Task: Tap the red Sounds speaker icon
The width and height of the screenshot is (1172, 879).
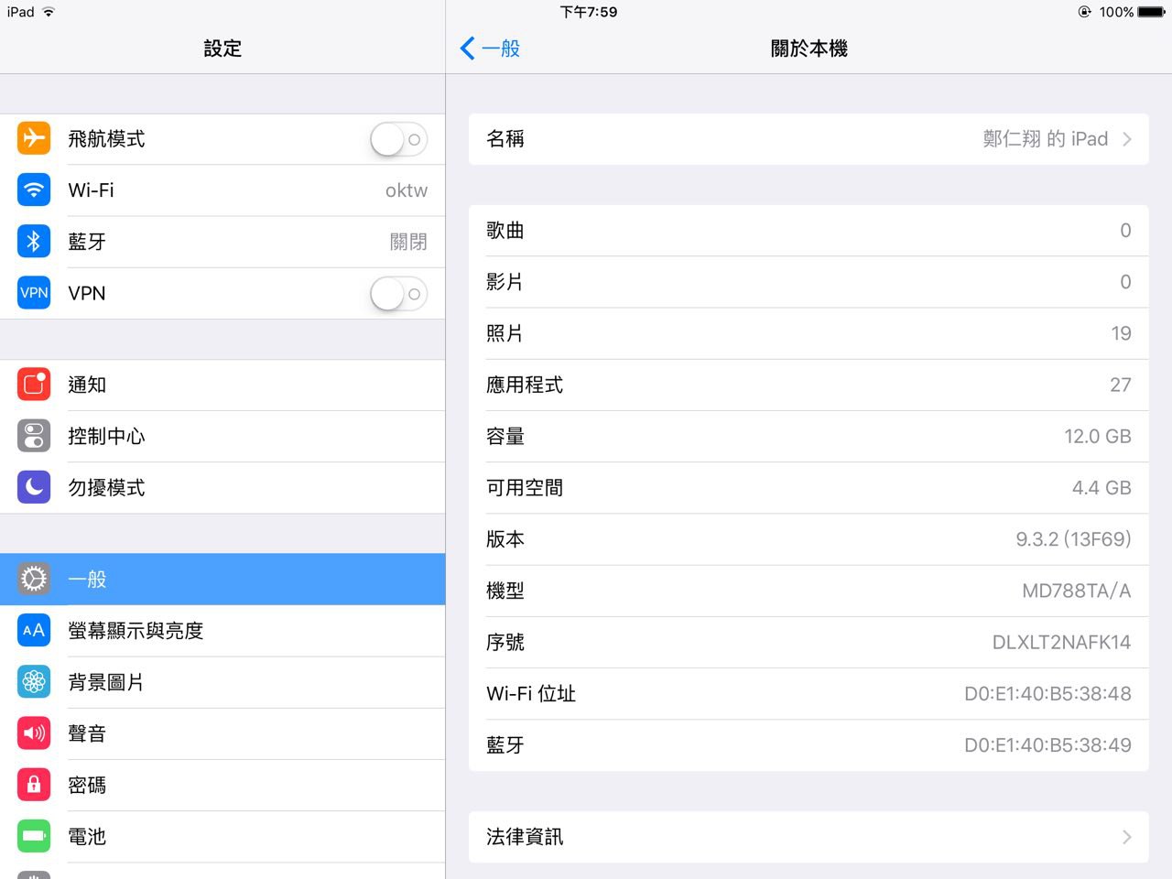Action: pos(34,733)
